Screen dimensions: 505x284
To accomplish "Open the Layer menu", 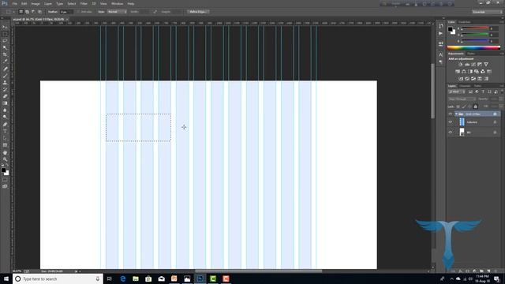I will (48, 3).
